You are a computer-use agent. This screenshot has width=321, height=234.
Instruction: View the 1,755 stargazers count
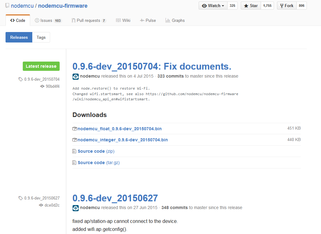(267, 6)
